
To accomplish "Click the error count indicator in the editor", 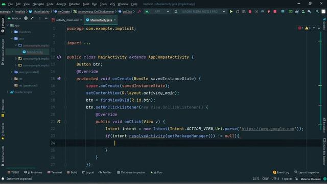I will click(300, 28).
